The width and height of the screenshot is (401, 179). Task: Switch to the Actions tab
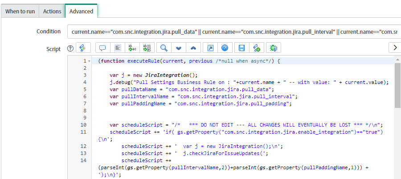(52, 12)
